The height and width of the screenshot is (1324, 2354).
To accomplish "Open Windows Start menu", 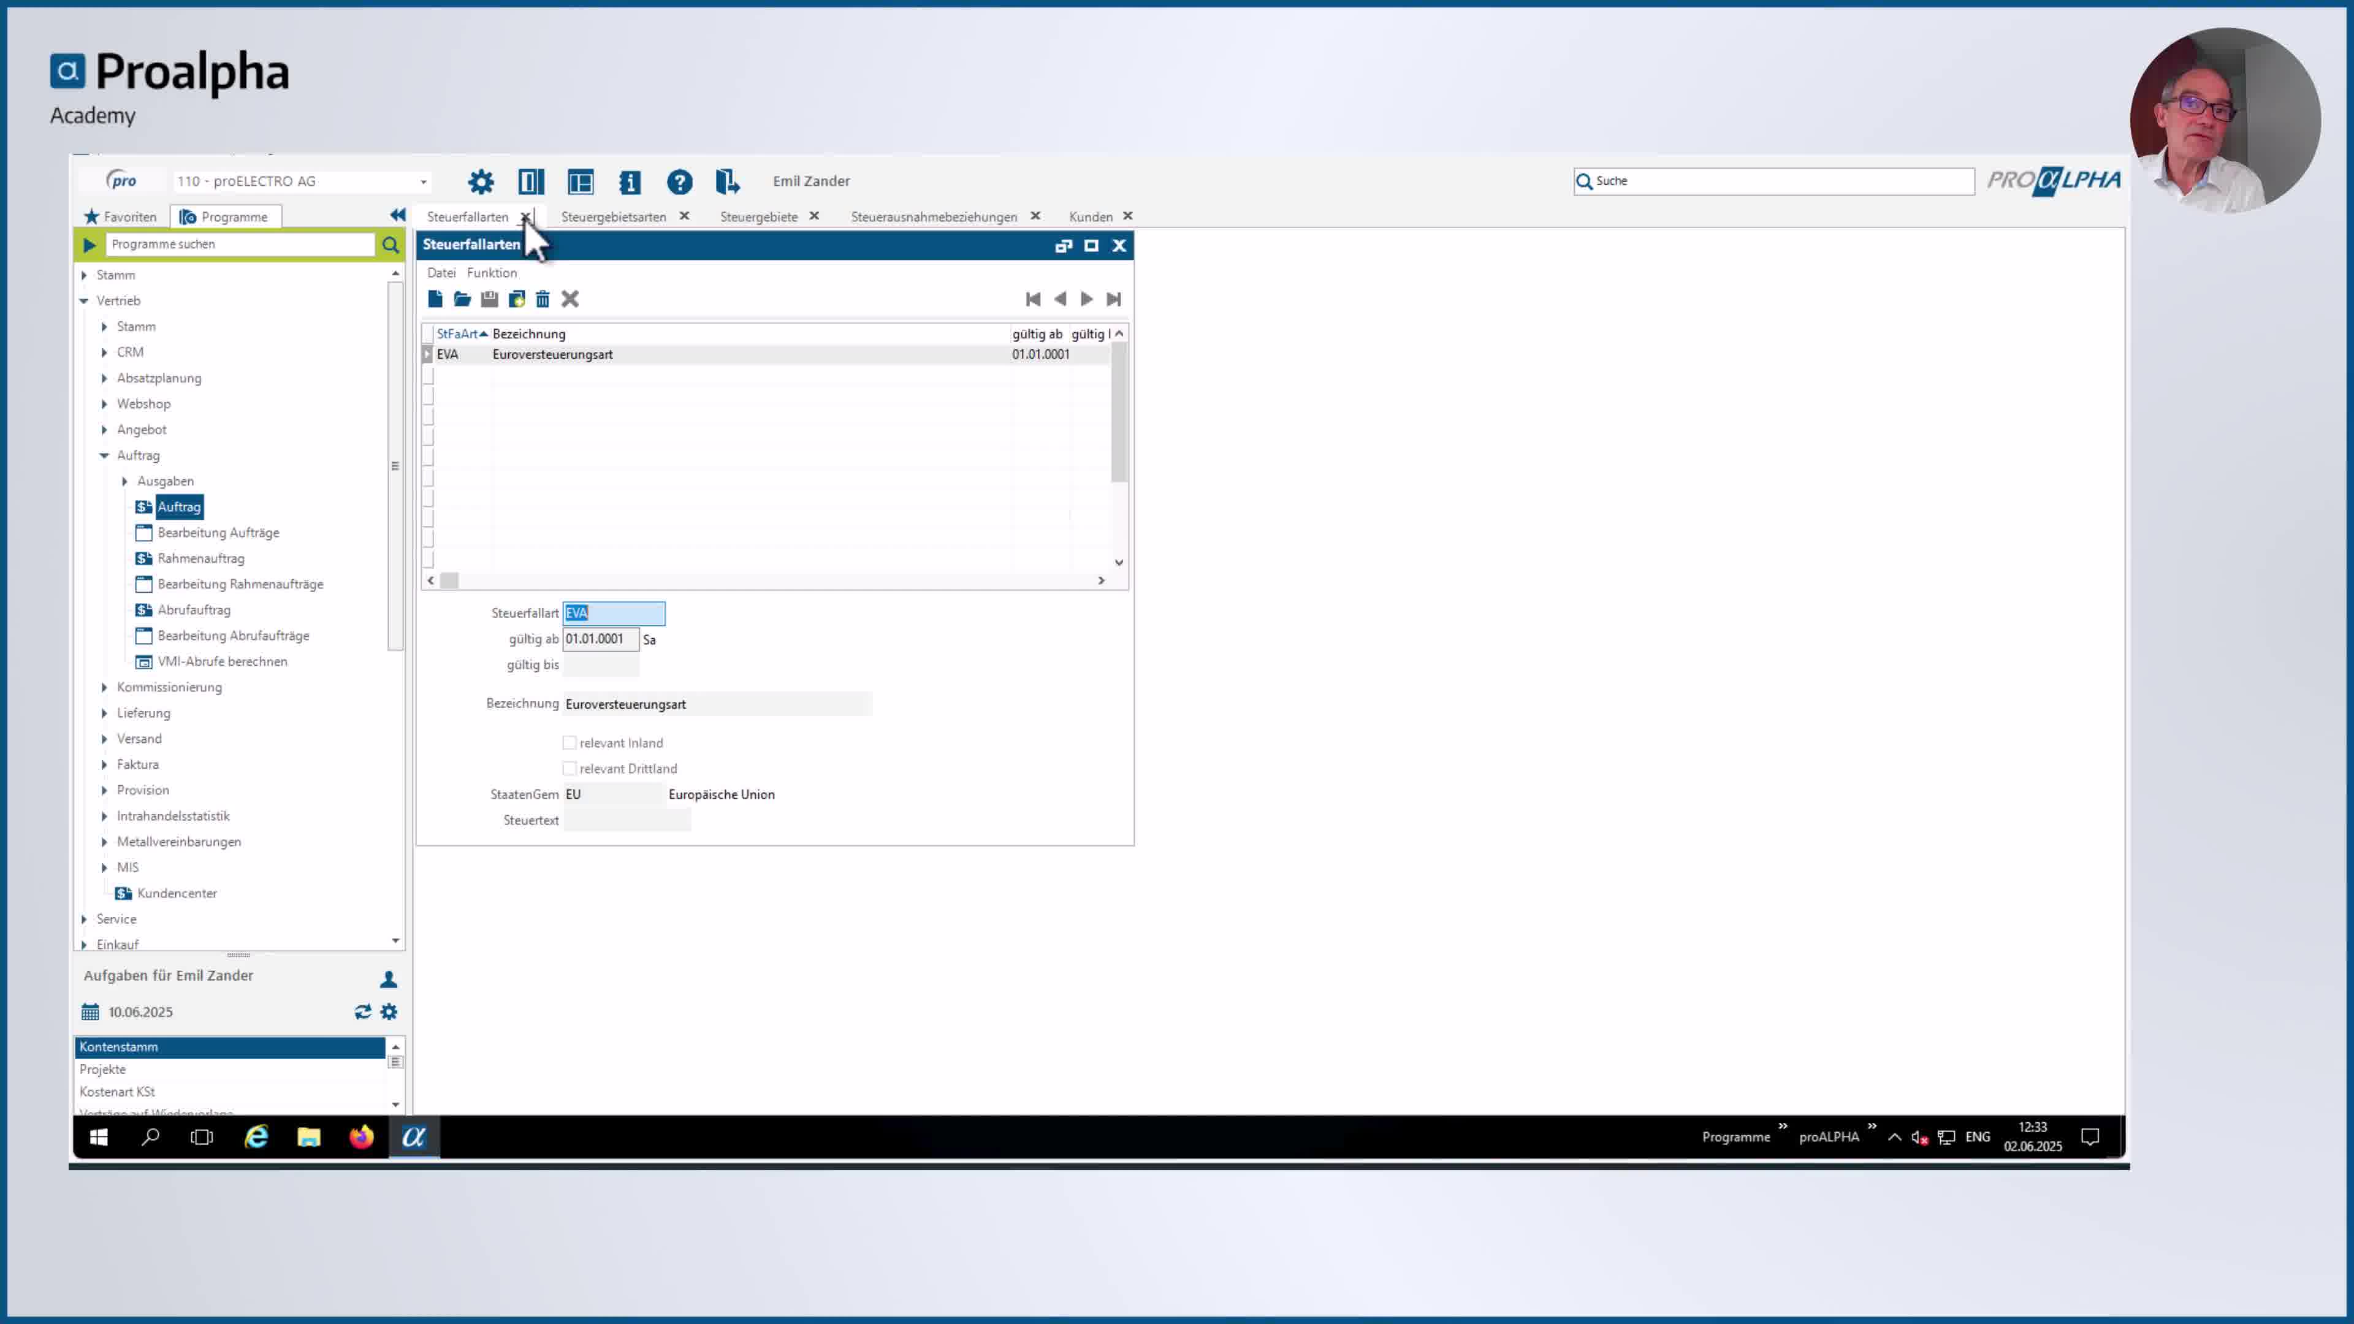I will click(99, 1136).
